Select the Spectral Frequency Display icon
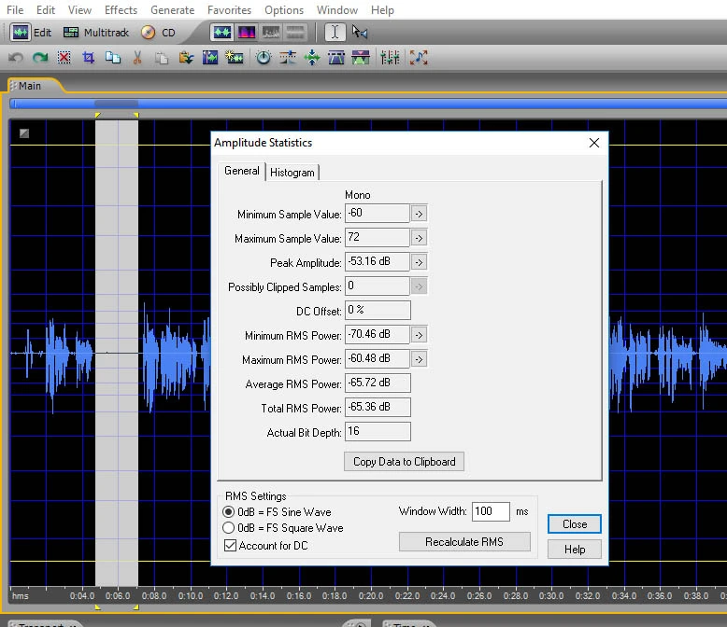Screen dimensions: 727x627 click(x=247, y=33)
